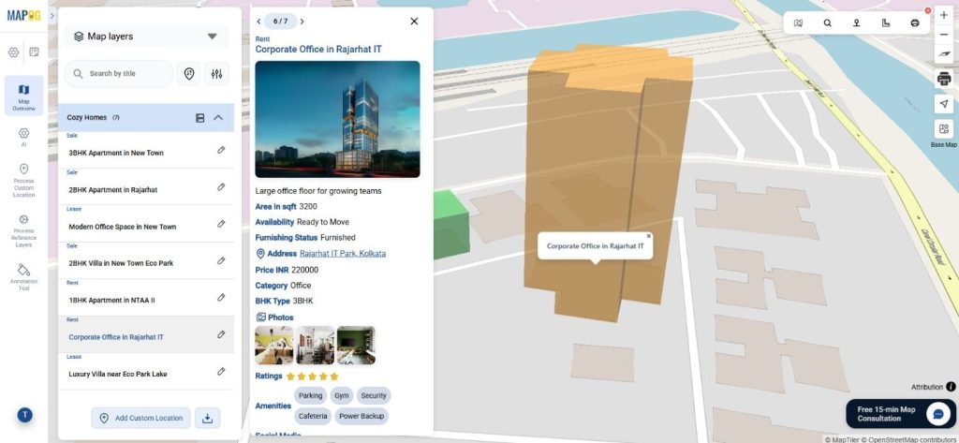Edit 1BHK Apartment in NTAA II
Viewport: 959px width, 443px height.
click(221, 298)
